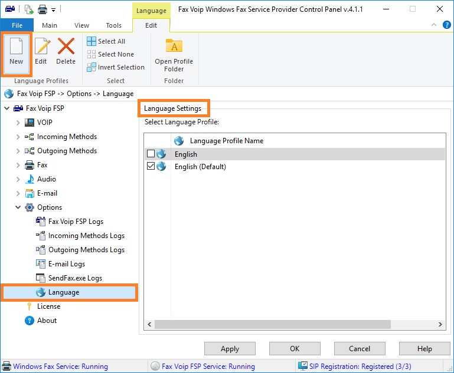The height and width of the screenshot is (373, 454).
Task: Collapse the ribbon with the up chevron
Action: point(434,25)
